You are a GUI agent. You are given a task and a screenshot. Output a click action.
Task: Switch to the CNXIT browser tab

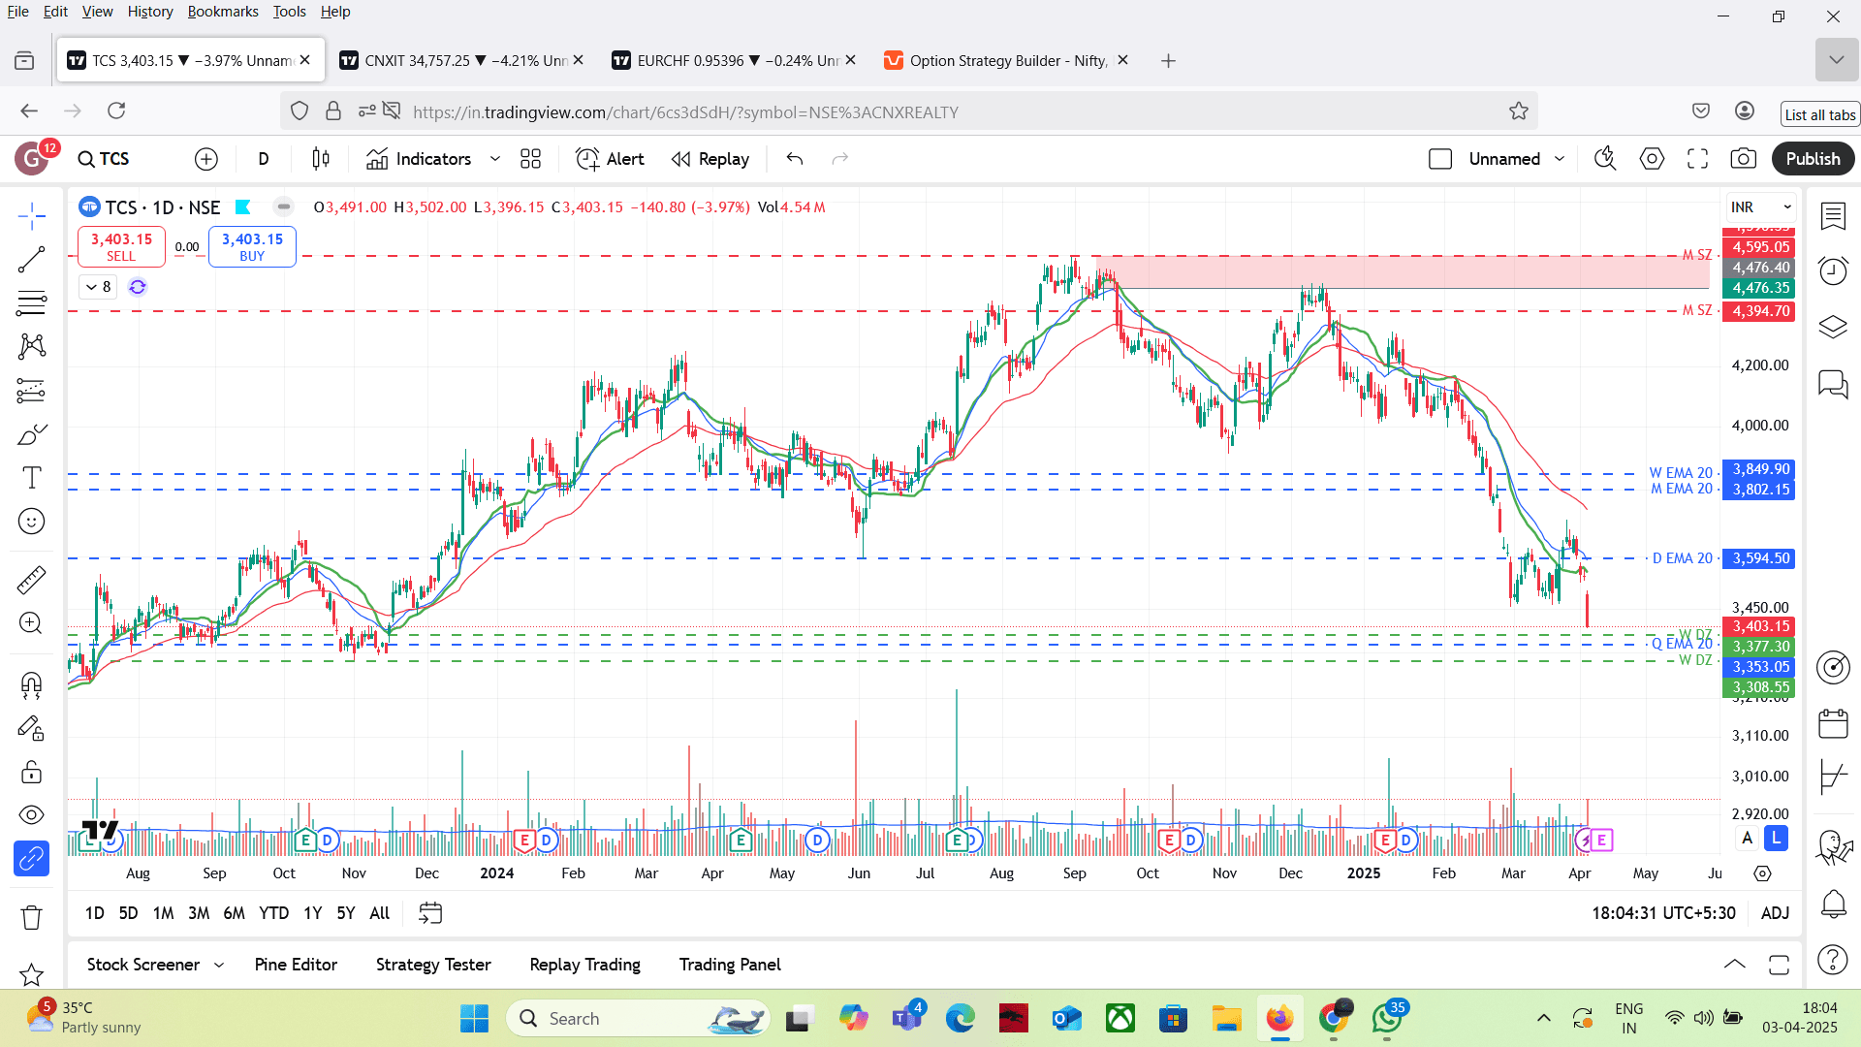(461, 60)
